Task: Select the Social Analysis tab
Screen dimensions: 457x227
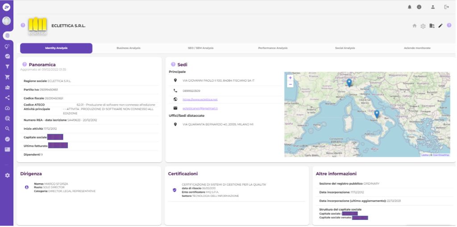Action: (345, 48)
